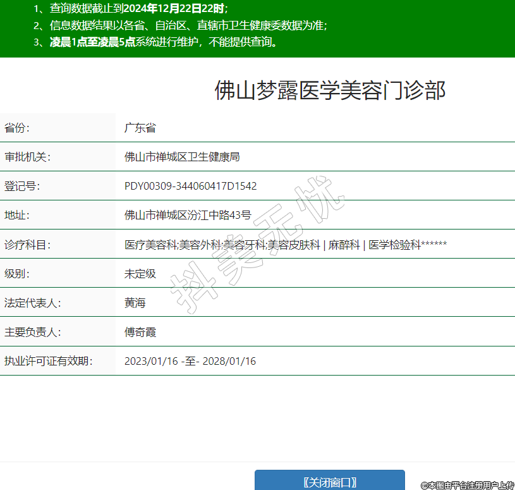Click the approval authority 佛山市禅城区卫生健康局
515x490 pixels.
coord(182,157)
